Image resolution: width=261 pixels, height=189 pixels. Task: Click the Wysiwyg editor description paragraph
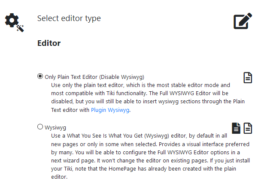point(146,156)
